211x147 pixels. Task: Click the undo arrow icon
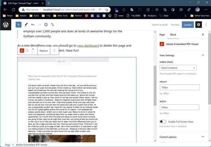pyautogui.click(x=33, y=25)
